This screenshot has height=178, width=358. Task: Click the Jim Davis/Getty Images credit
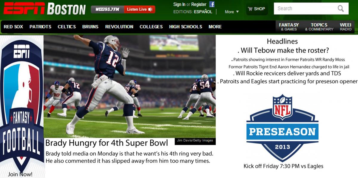pyautogui.click(x=195, y=140)
